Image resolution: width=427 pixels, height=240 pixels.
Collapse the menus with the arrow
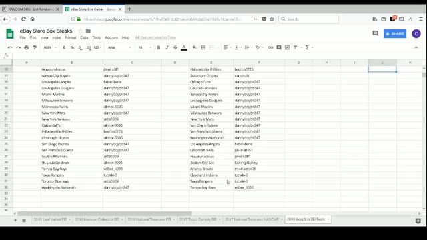click(416, 47)
